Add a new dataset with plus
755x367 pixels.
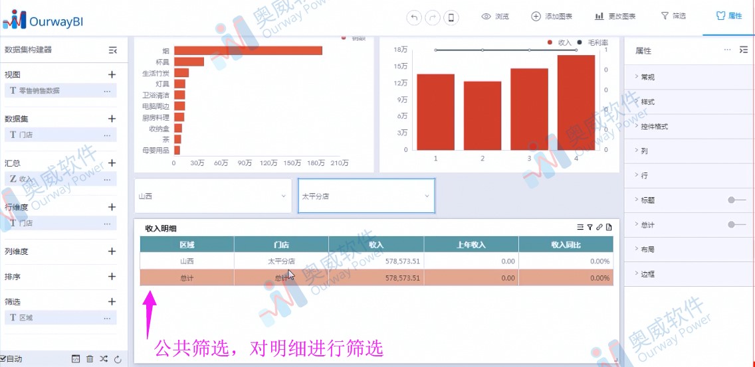112,119
